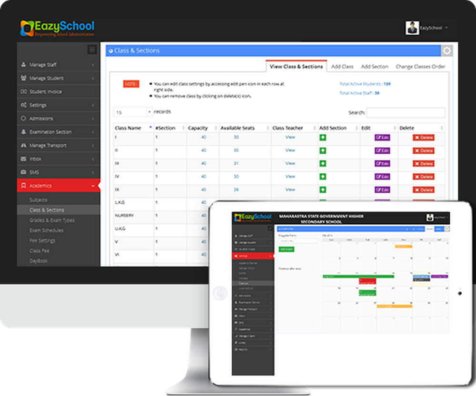The image size is (476, 396).
Task: Open the Total Active Students link
Action: click(365, 84)
